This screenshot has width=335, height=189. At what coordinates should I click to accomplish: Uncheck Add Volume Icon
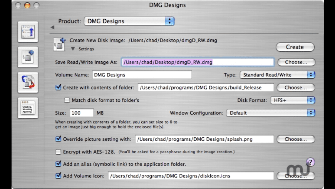pyautogui.click(x=58, y=176)
